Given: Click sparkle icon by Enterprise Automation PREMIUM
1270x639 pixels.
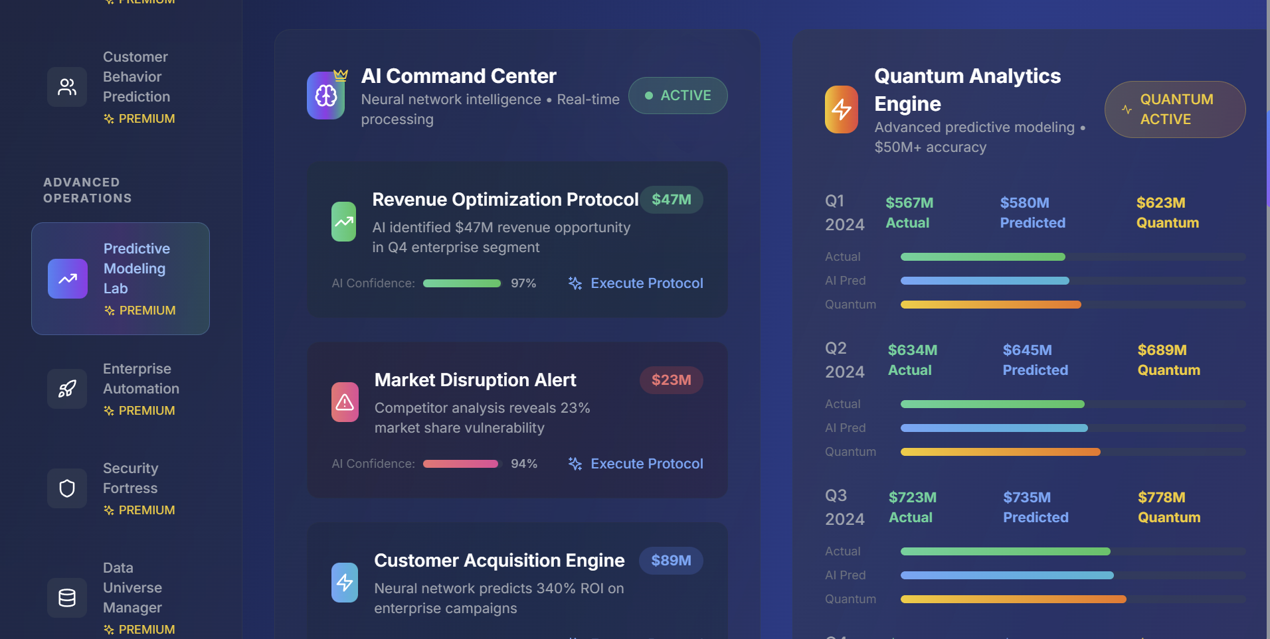Looking at the screenshot, I should click(x=109, y=411).
